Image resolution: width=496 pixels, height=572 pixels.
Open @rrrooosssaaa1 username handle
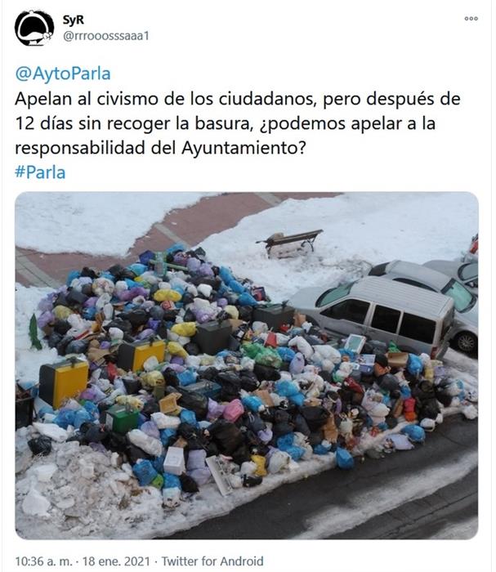pyautogui.click(x=106, y=36)
